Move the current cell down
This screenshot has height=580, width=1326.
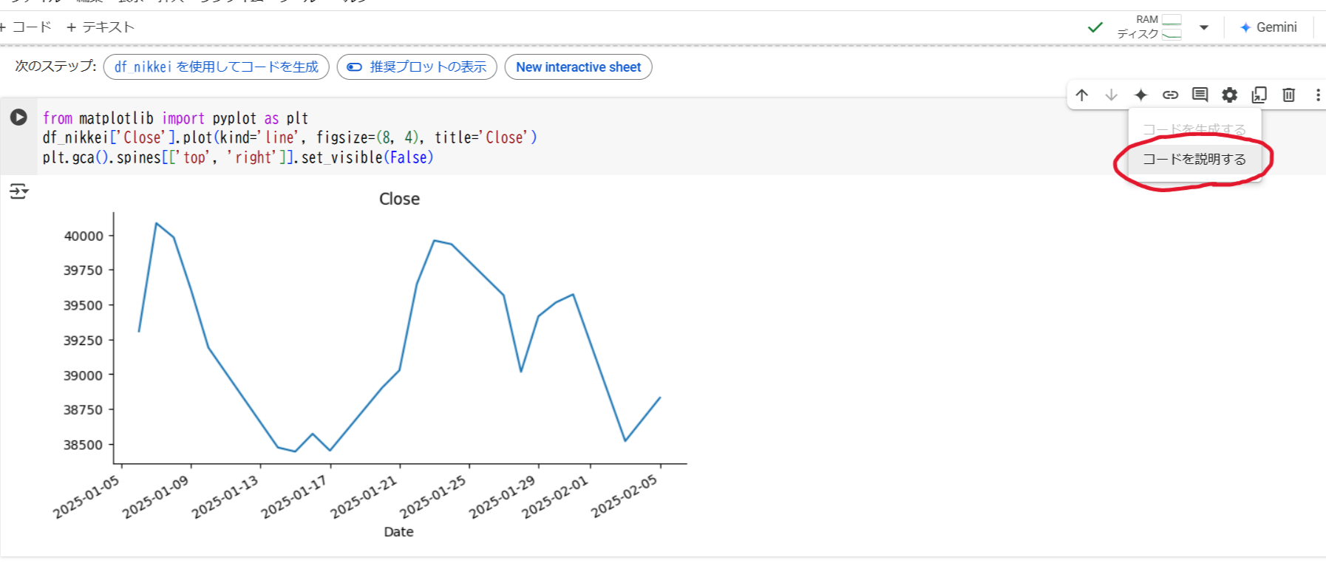1112,95
